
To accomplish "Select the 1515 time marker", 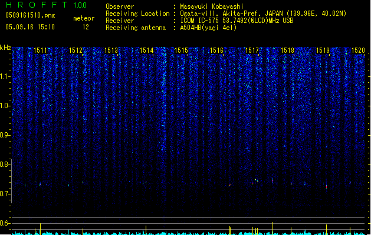I will coord(181,51).
